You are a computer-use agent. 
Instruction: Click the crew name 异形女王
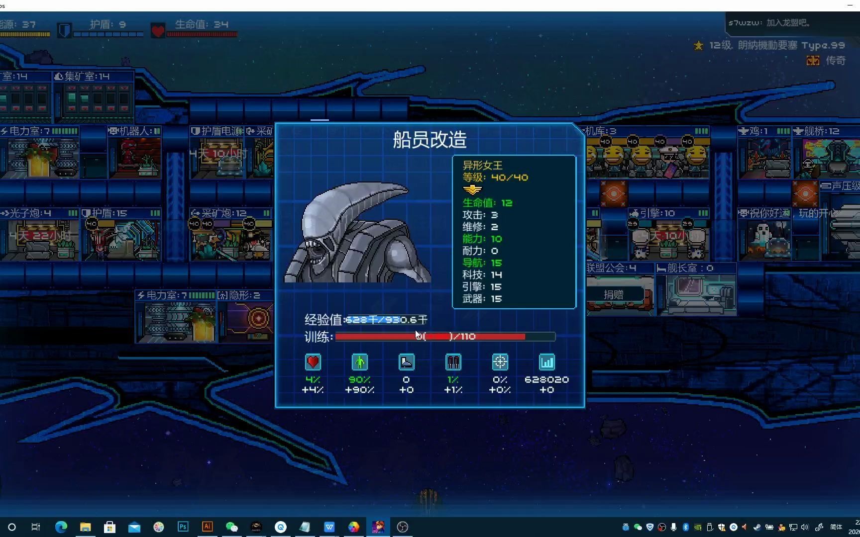point(483,165)
